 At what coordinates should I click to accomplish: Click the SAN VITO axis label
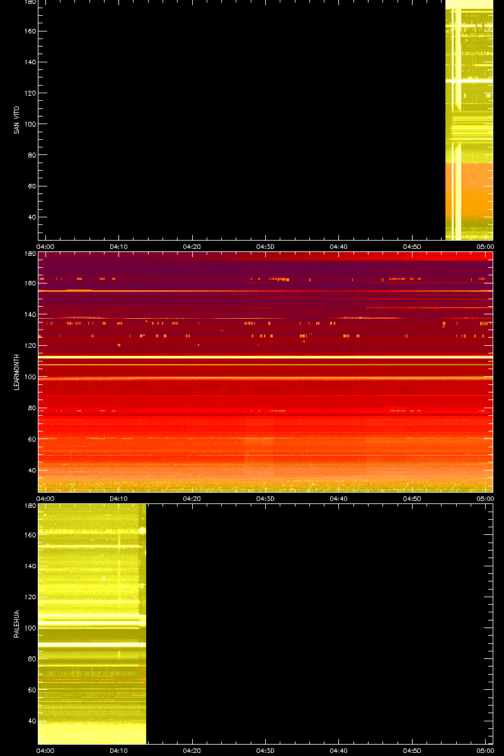pos(17,120)
